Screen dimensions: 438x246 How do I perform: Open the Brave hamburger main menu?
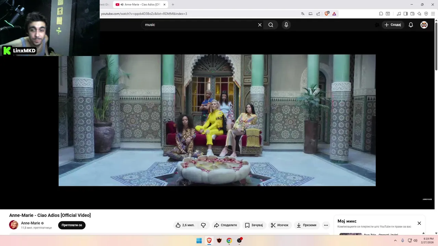[433, 14]
